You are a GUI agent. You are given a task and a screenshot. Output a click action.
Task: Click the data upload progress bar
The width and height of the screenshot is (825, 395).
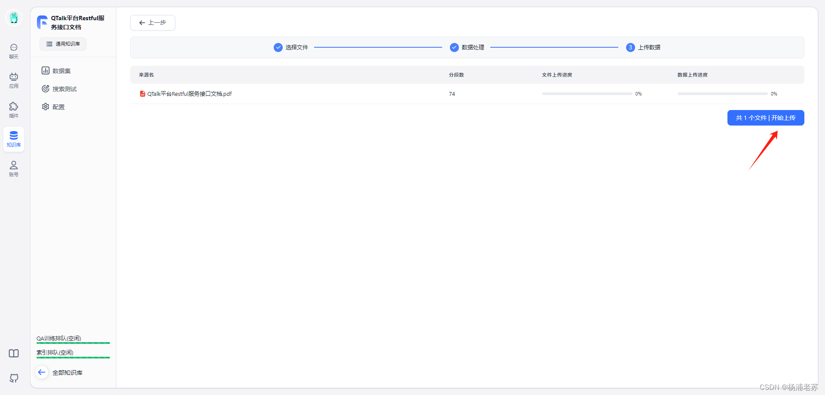pos(723,94)
